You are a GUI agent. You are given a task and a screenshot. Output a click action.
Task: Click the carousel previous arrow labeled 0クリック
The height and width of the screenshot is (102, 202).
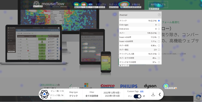tap(71, 86)
